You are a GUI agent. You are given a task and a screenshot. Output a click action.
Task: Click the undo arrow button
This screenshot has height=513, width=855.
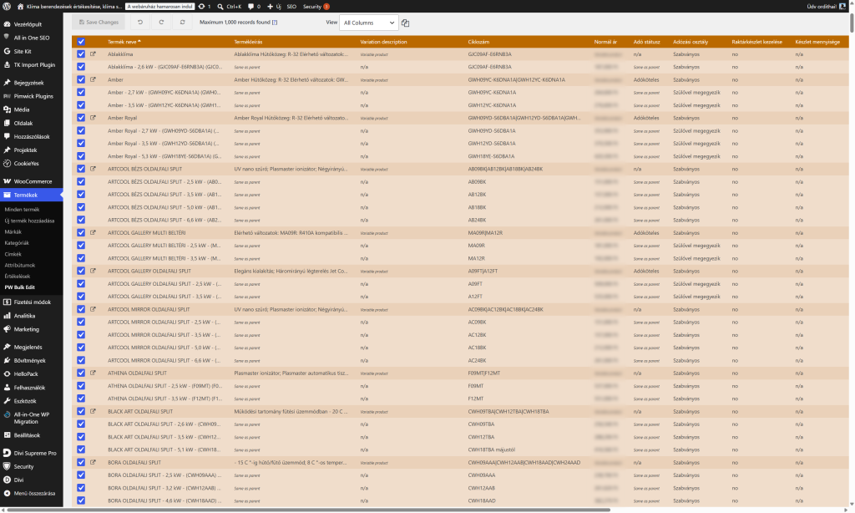(140, 23)
